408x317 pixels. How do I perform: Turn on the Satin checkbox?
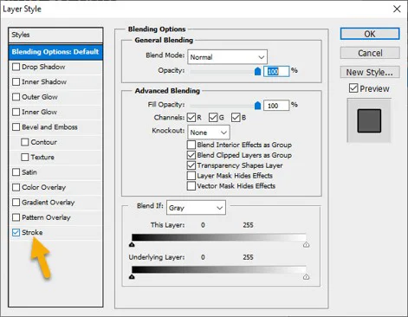[16, 172]
